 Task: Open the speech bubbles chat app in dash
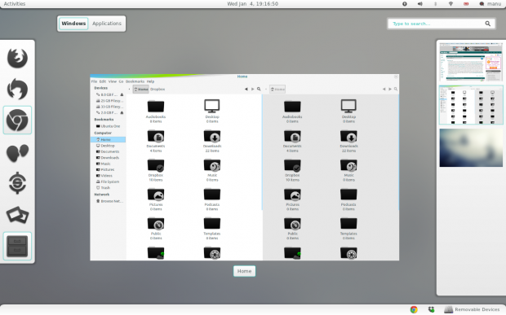coord(17,152)
